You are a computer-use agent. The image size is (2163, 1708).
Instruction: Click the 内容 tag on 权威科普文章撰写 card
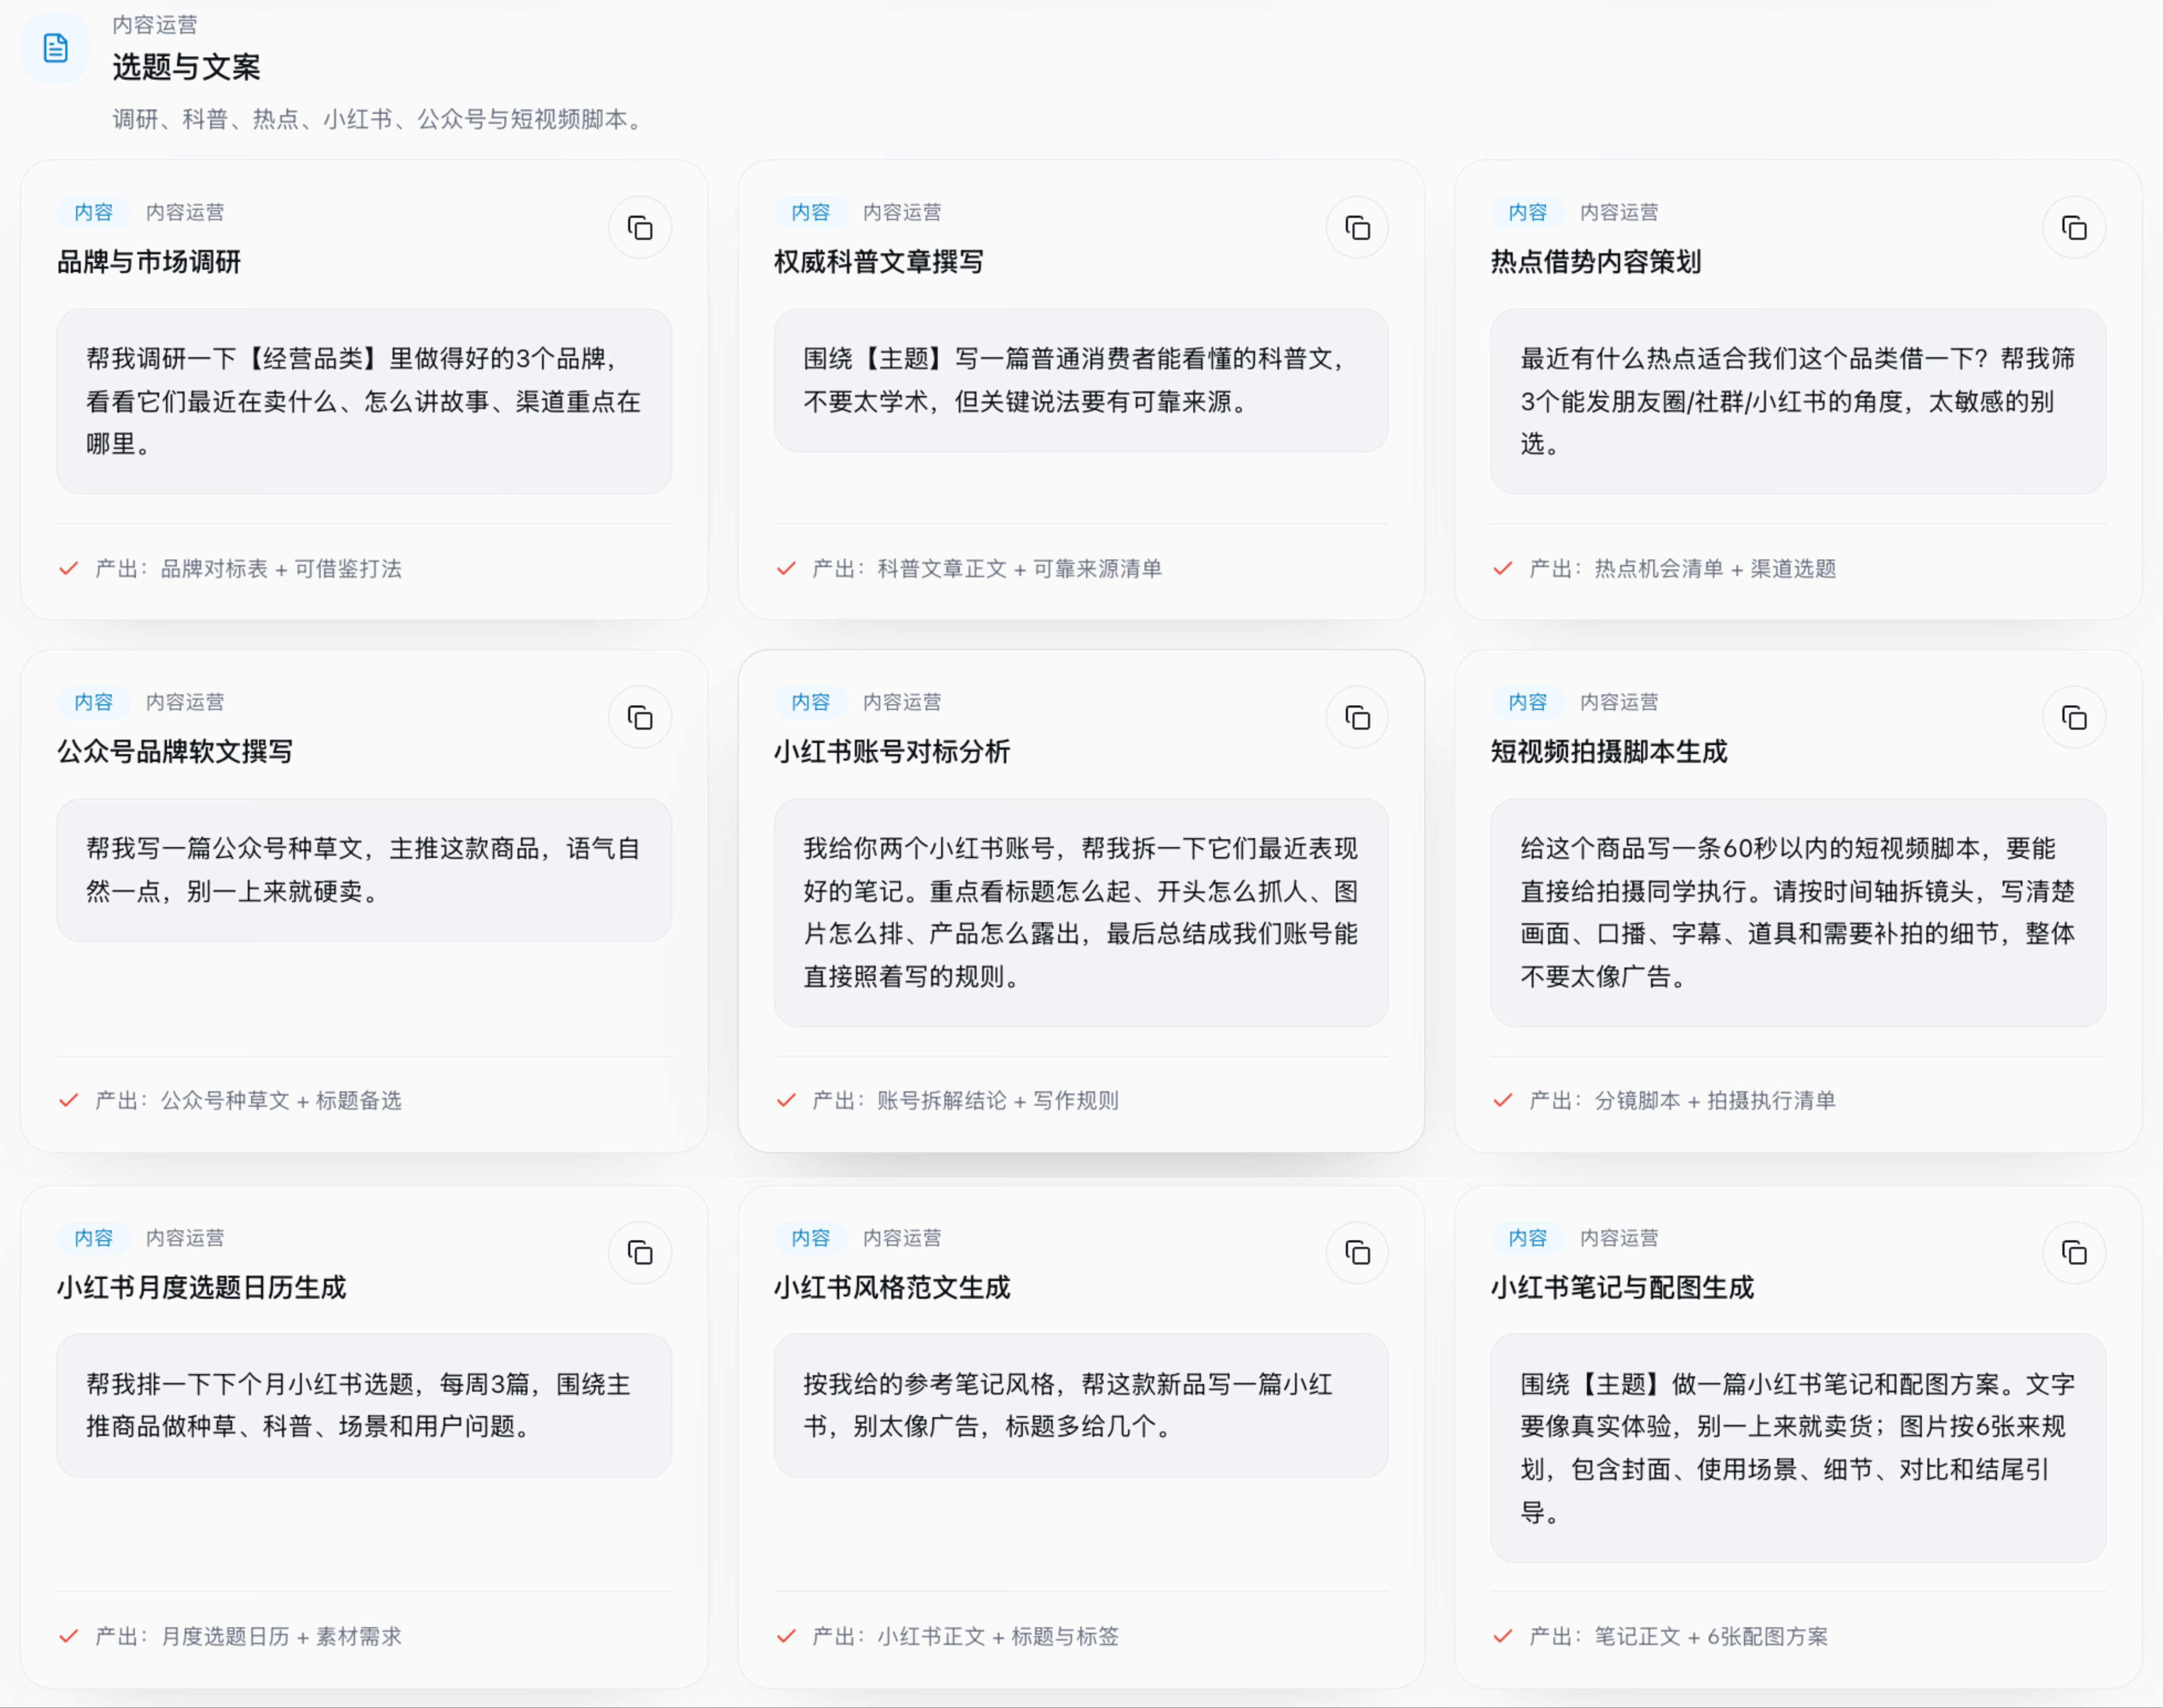click(x=811, y=212)
